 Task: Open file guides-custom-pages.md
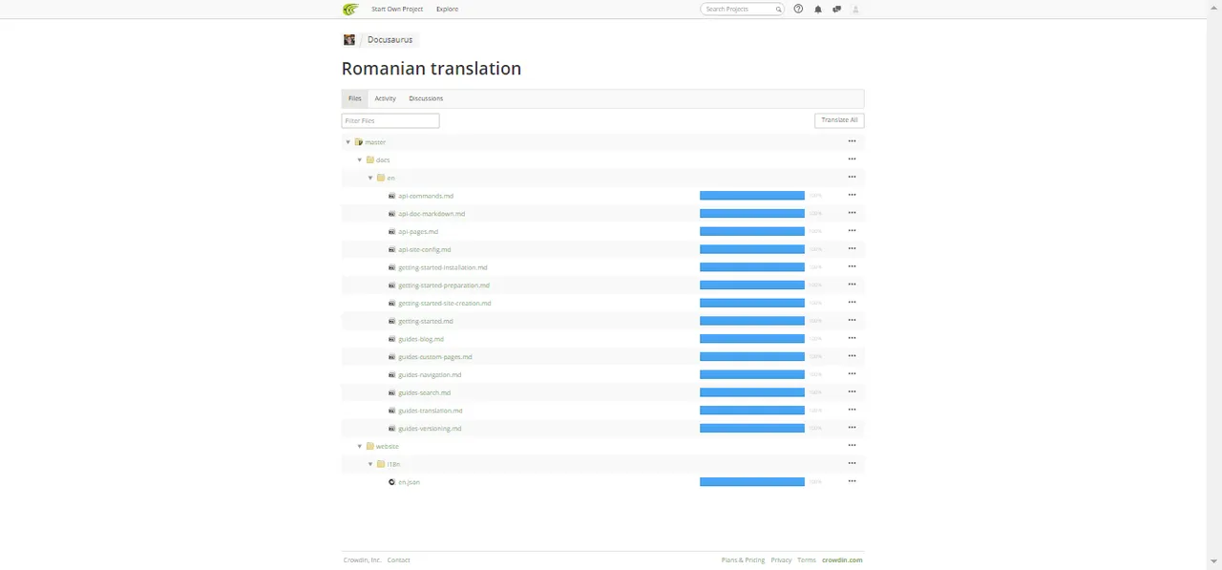(435, 357)
